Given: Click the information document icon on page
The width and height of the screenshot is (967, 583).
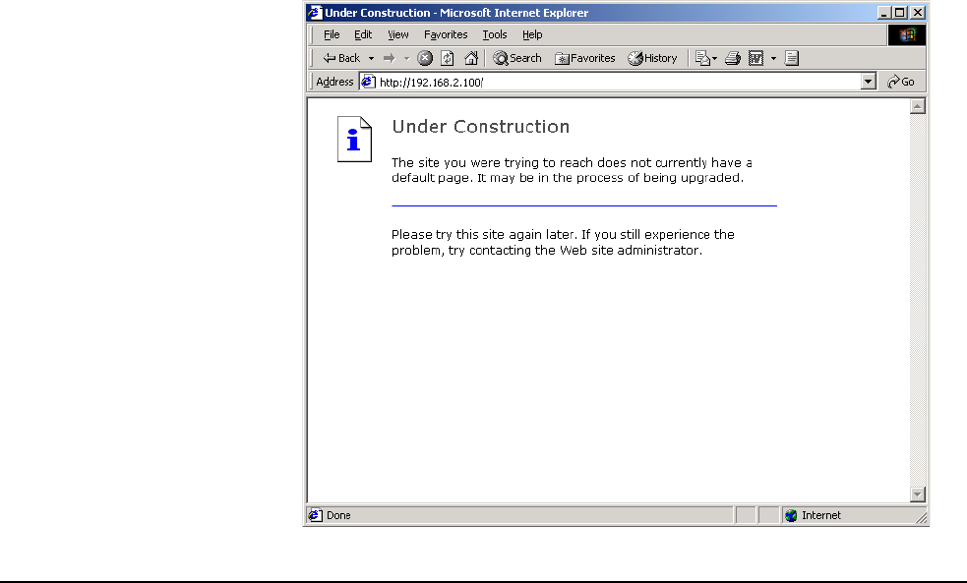Looking at the screenshot, I should [x=354, y=140].
